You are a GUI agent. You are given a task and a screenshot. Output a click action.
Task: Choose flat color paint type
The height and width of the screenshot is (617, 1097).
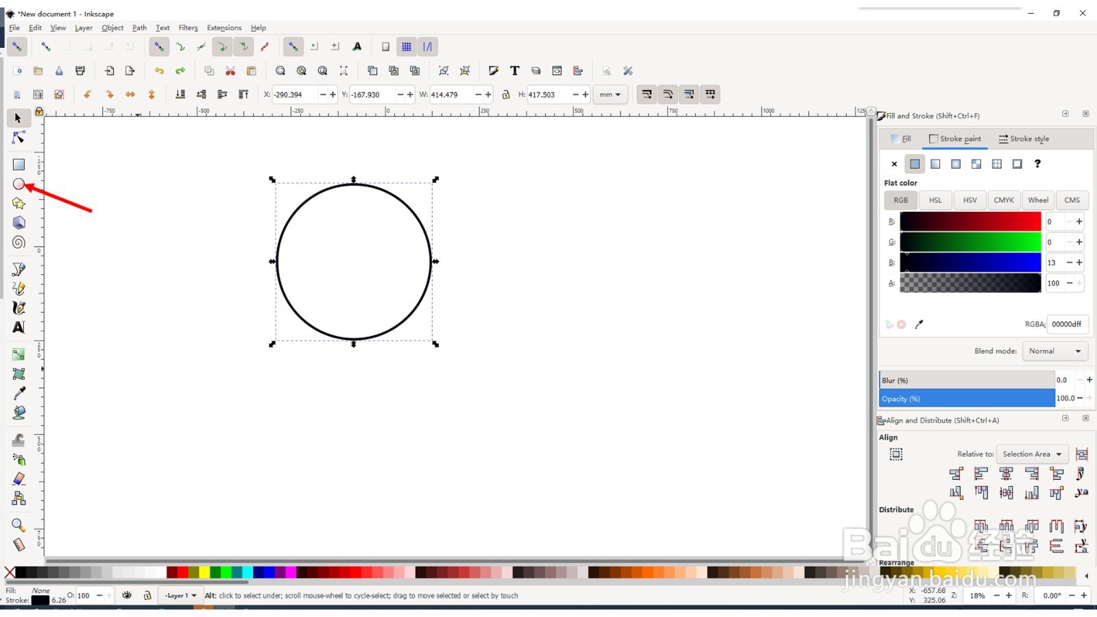pyautogui.click(x=915, y=164)
